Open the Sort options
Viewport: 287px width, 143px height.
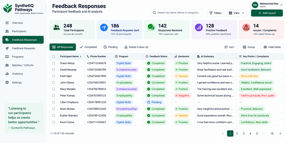[x=229, y=47]
